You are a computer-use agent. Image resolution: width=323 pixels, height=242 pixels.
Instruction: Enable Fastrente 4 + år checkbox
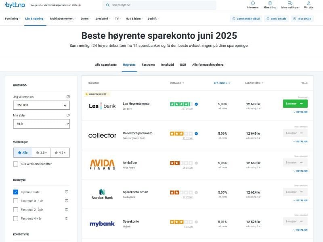(16, 219)
